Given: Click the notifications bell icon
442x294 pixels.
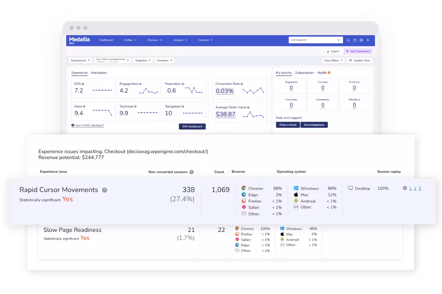Looking at the screenshot, I should tap(348, 40).
